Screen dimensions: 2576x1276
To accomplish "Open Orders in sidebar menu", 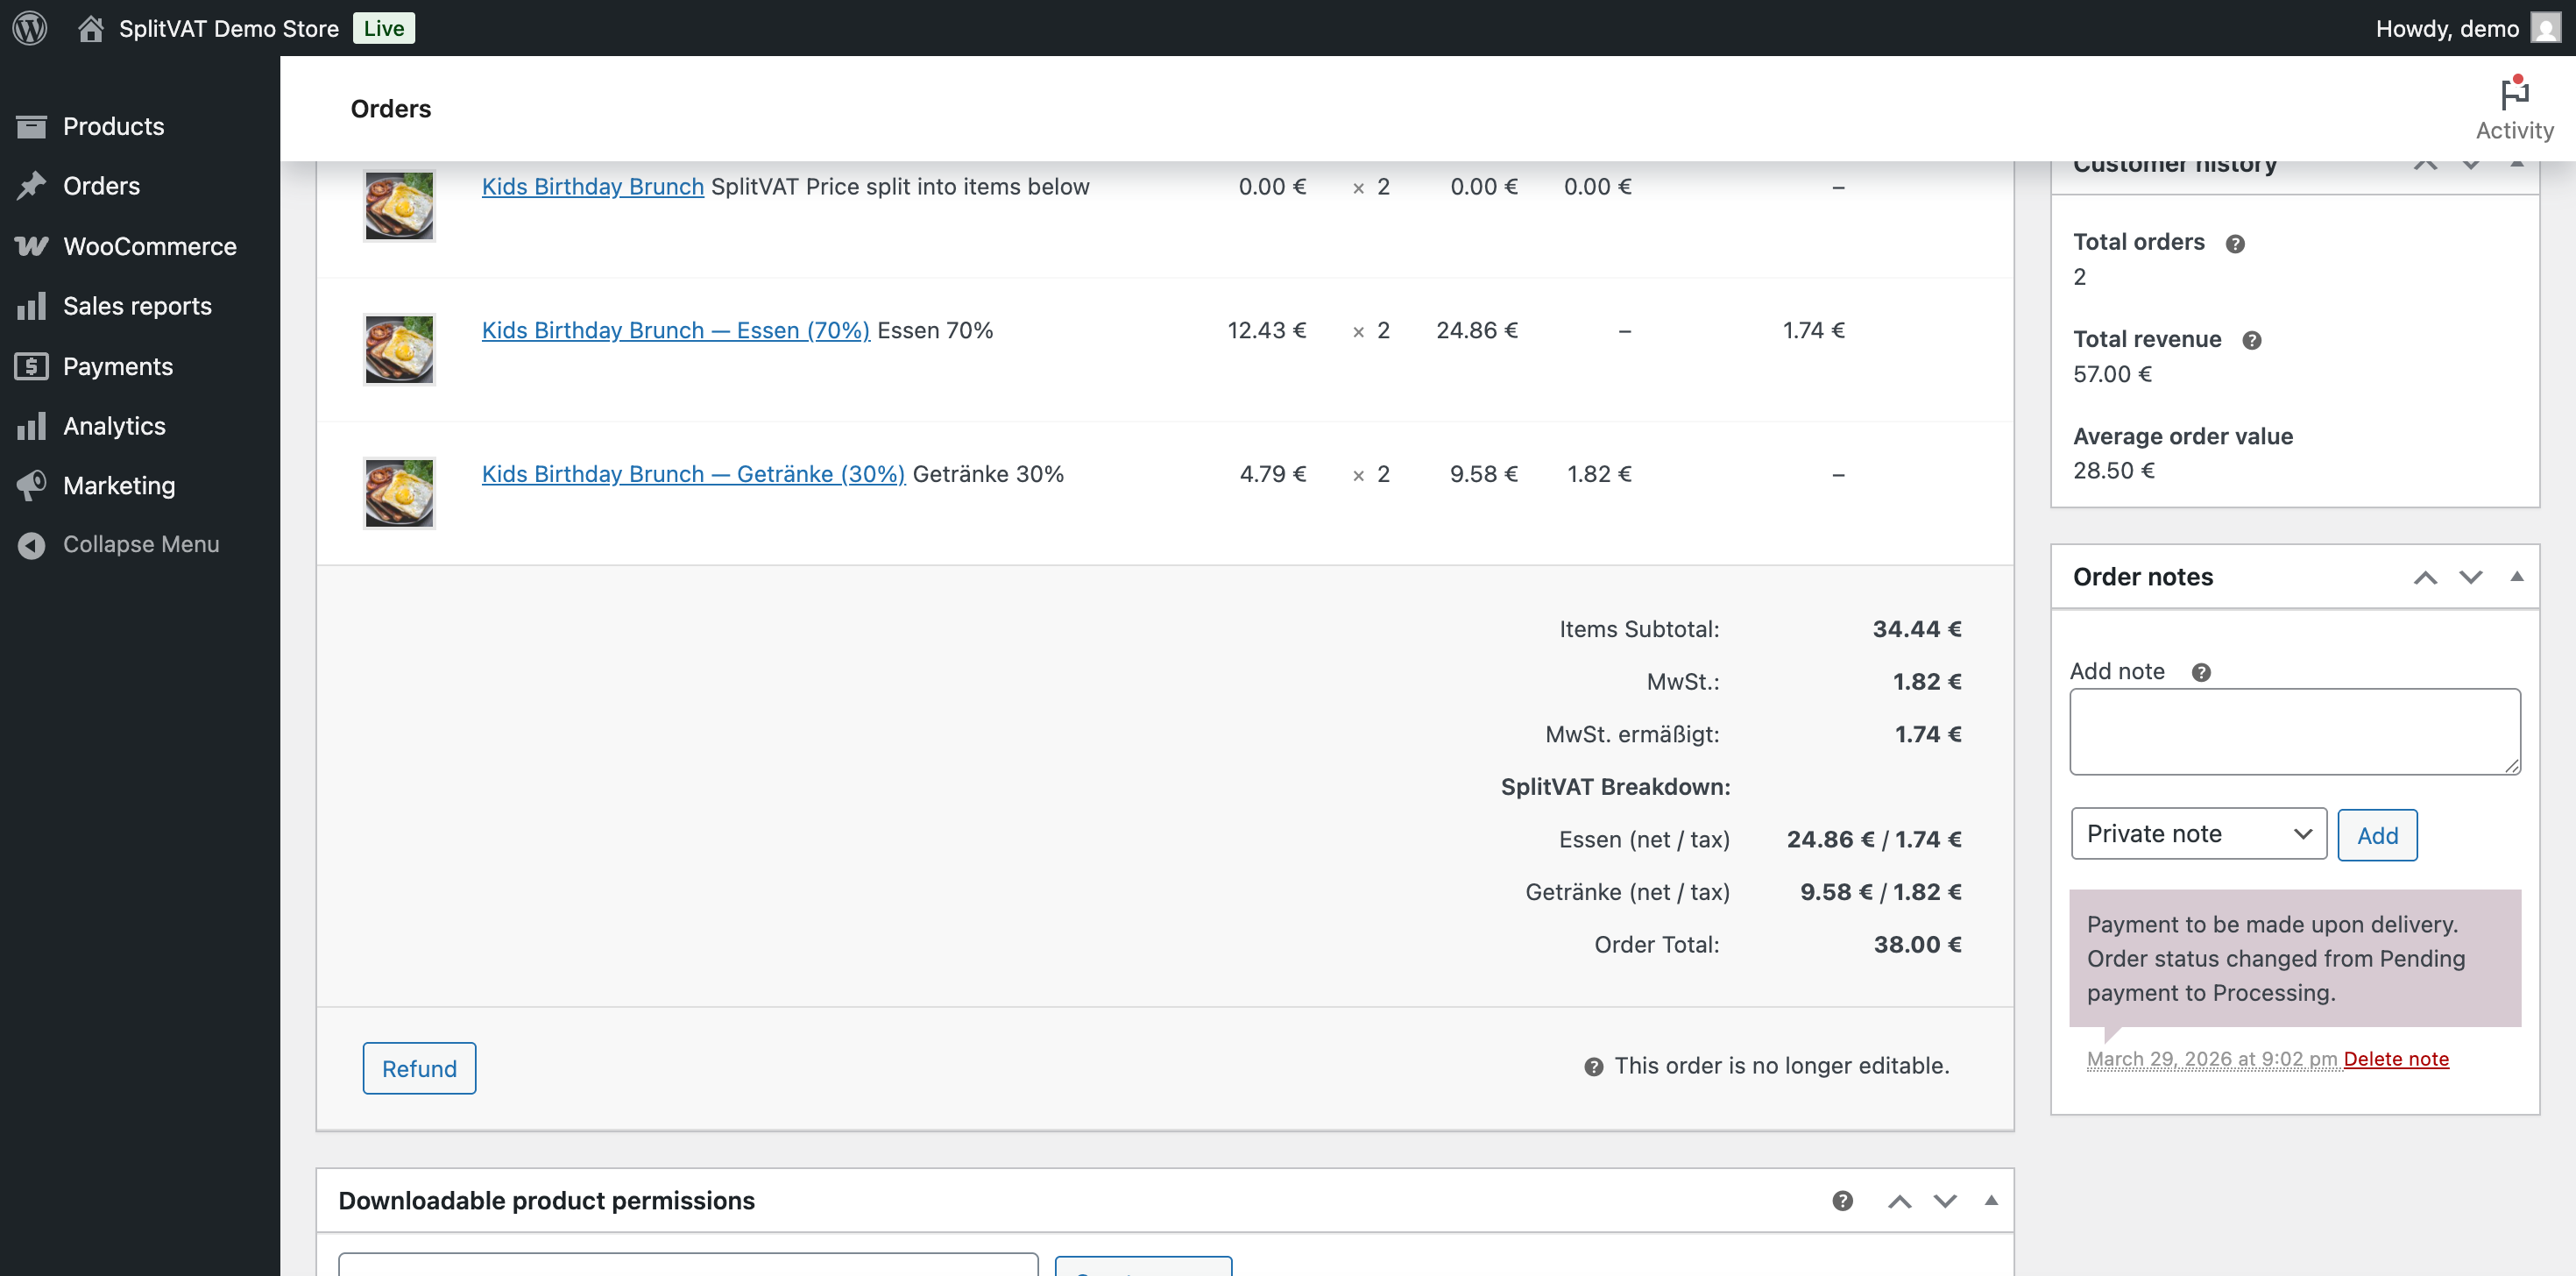I will 101,186.
